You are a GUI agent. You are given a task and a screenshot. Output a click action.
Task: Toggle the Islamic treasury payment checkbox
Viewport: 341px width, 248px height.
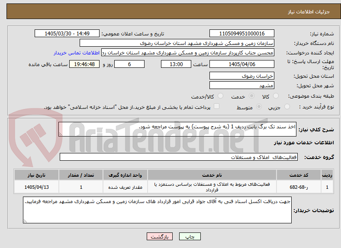217,106
